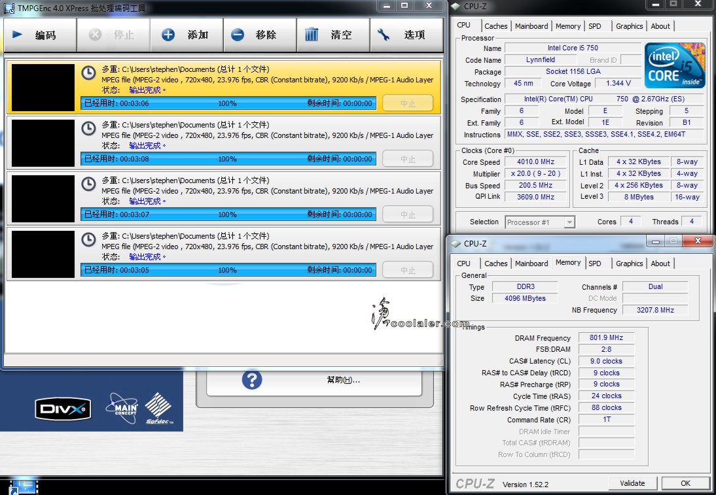Viewport: 716px width, 495px height.
Task: Click clock icon of job with 00:03:08 elapsed
Action: [x=88, y=128]
